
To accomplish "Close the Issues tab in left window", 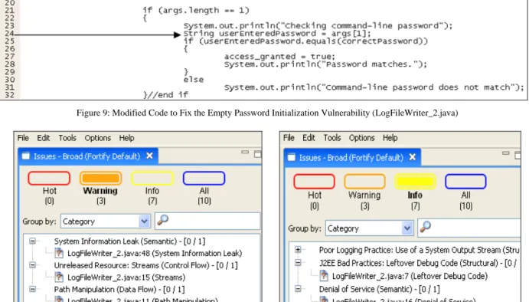I will click(x=149, y=156).
